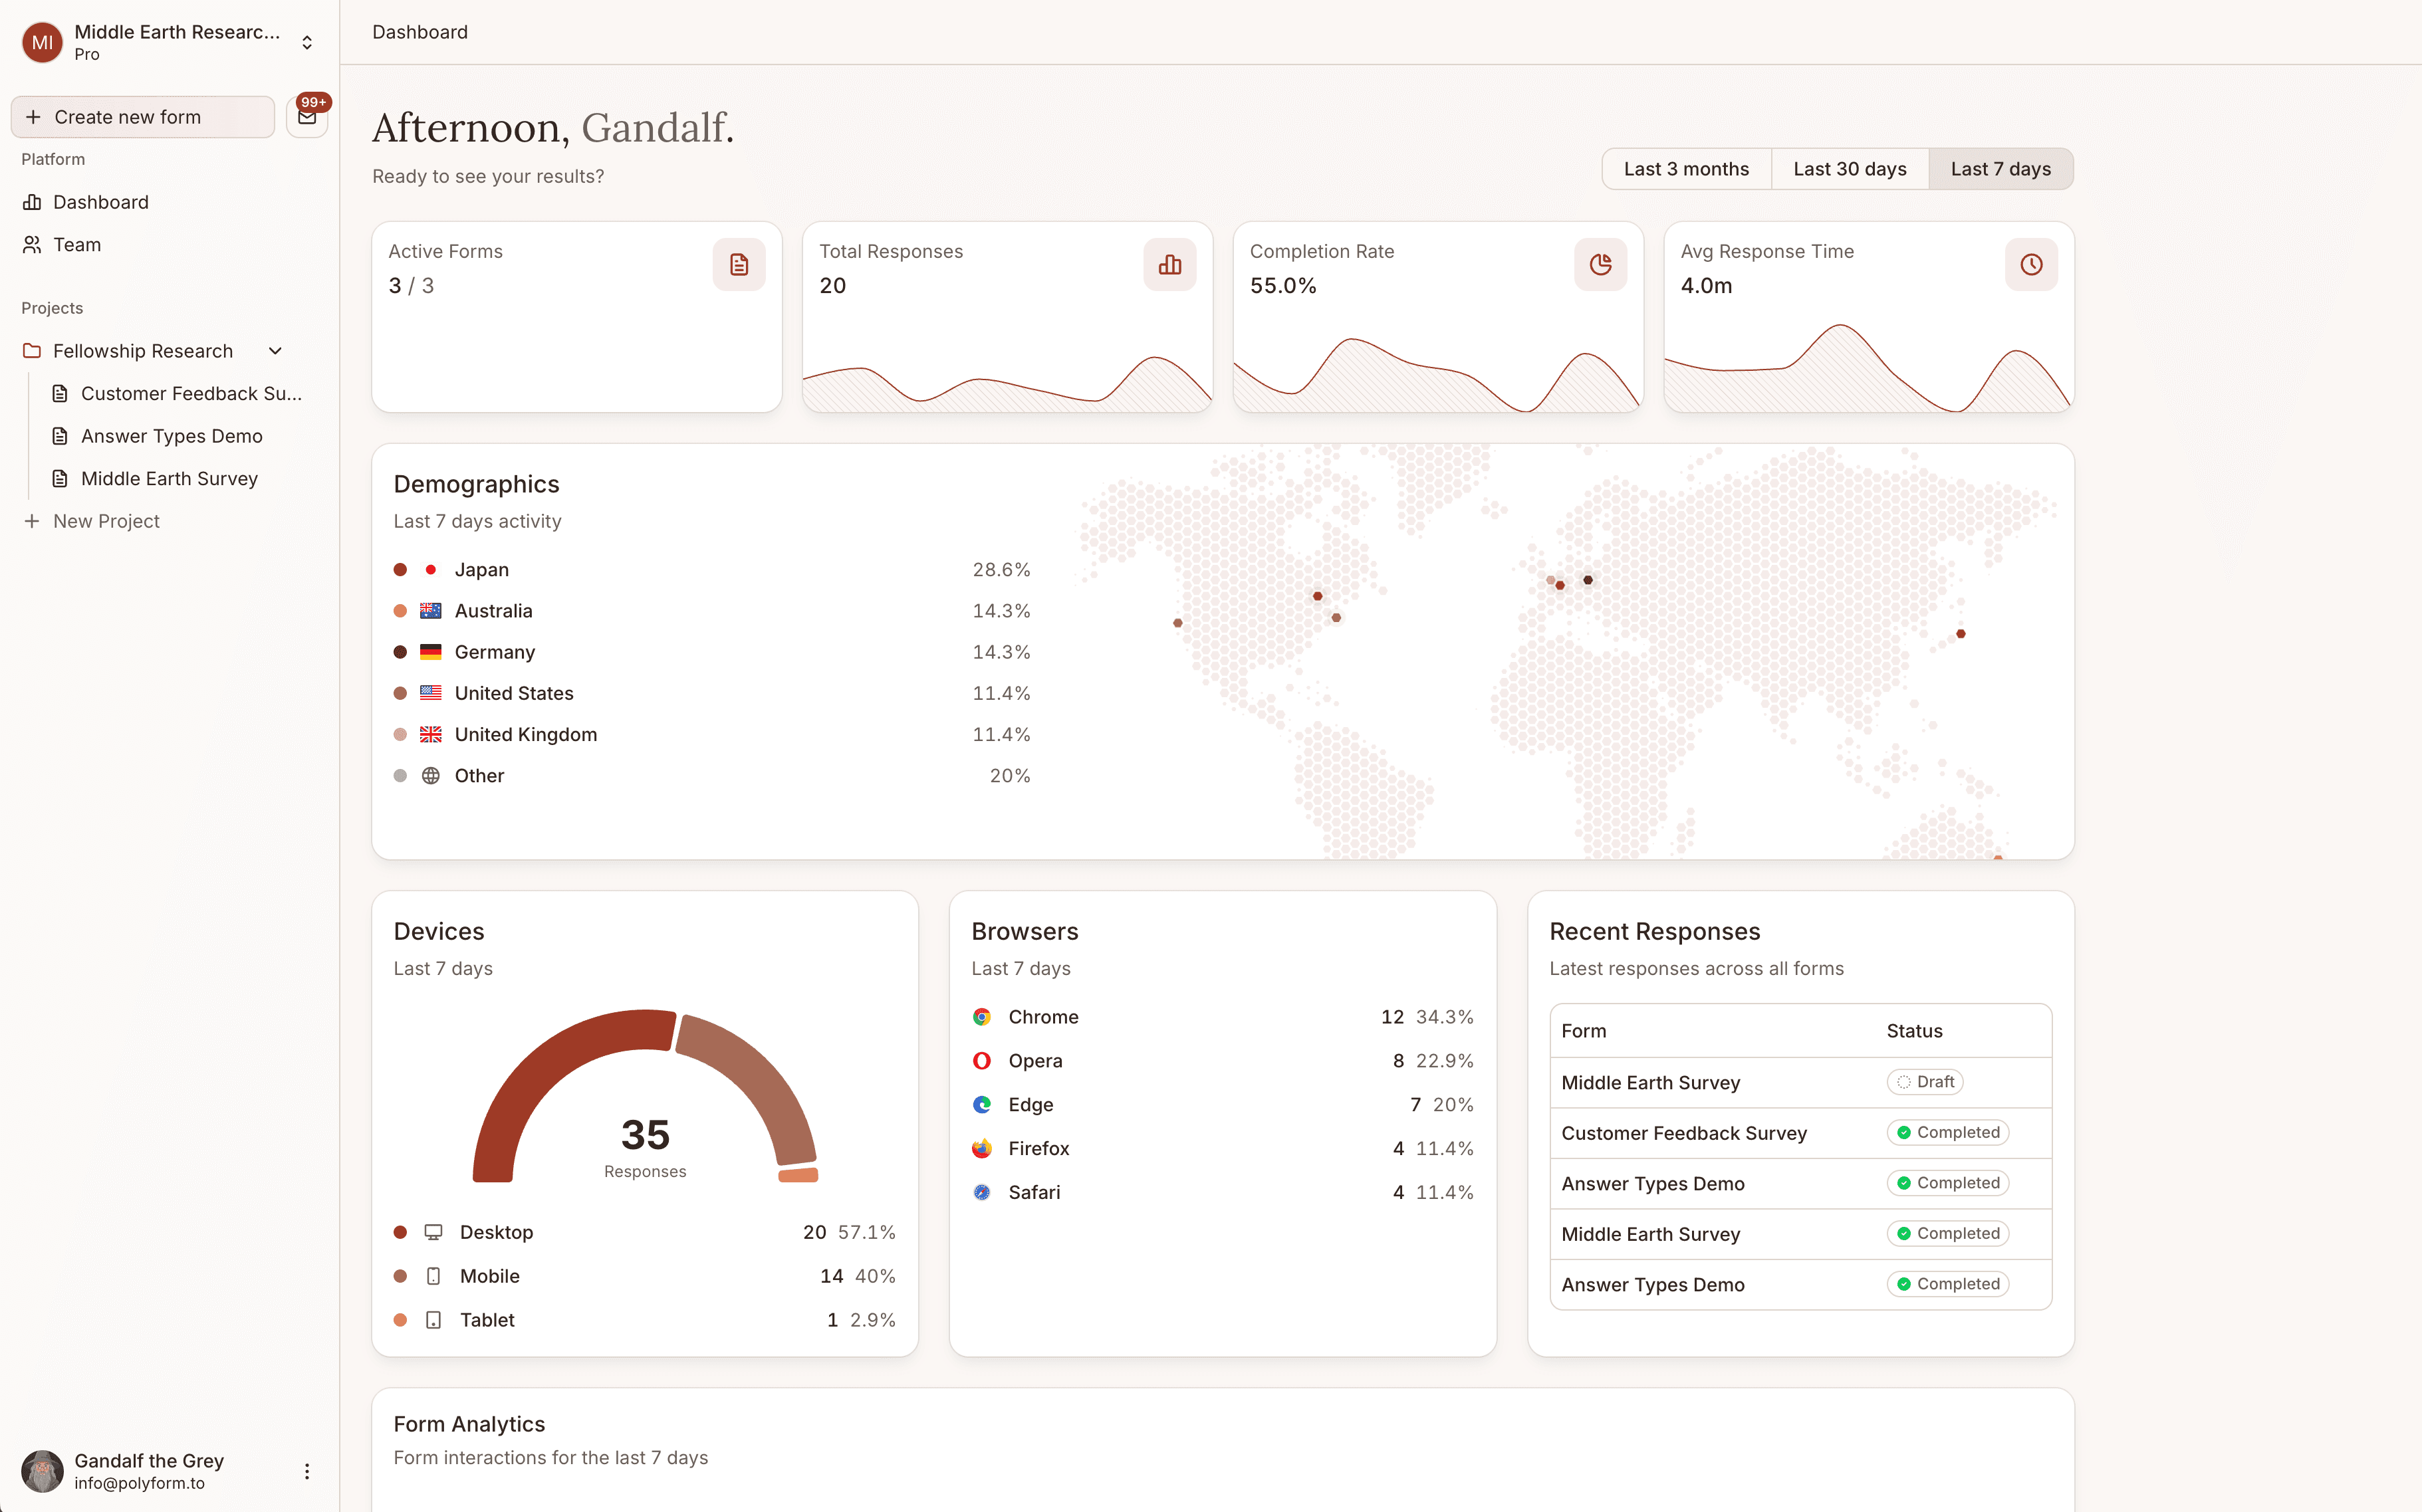Switch to Last 30 days view
The height and width of the screenshot is (1512, 2422).
[1849, 168]
